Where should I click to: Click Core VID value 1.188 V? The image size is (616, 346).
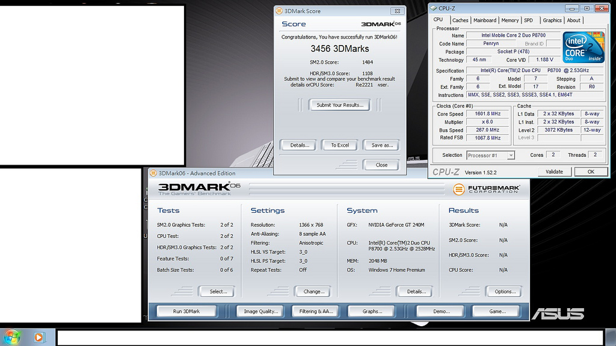pyautogui.click(x=544, y=59)
